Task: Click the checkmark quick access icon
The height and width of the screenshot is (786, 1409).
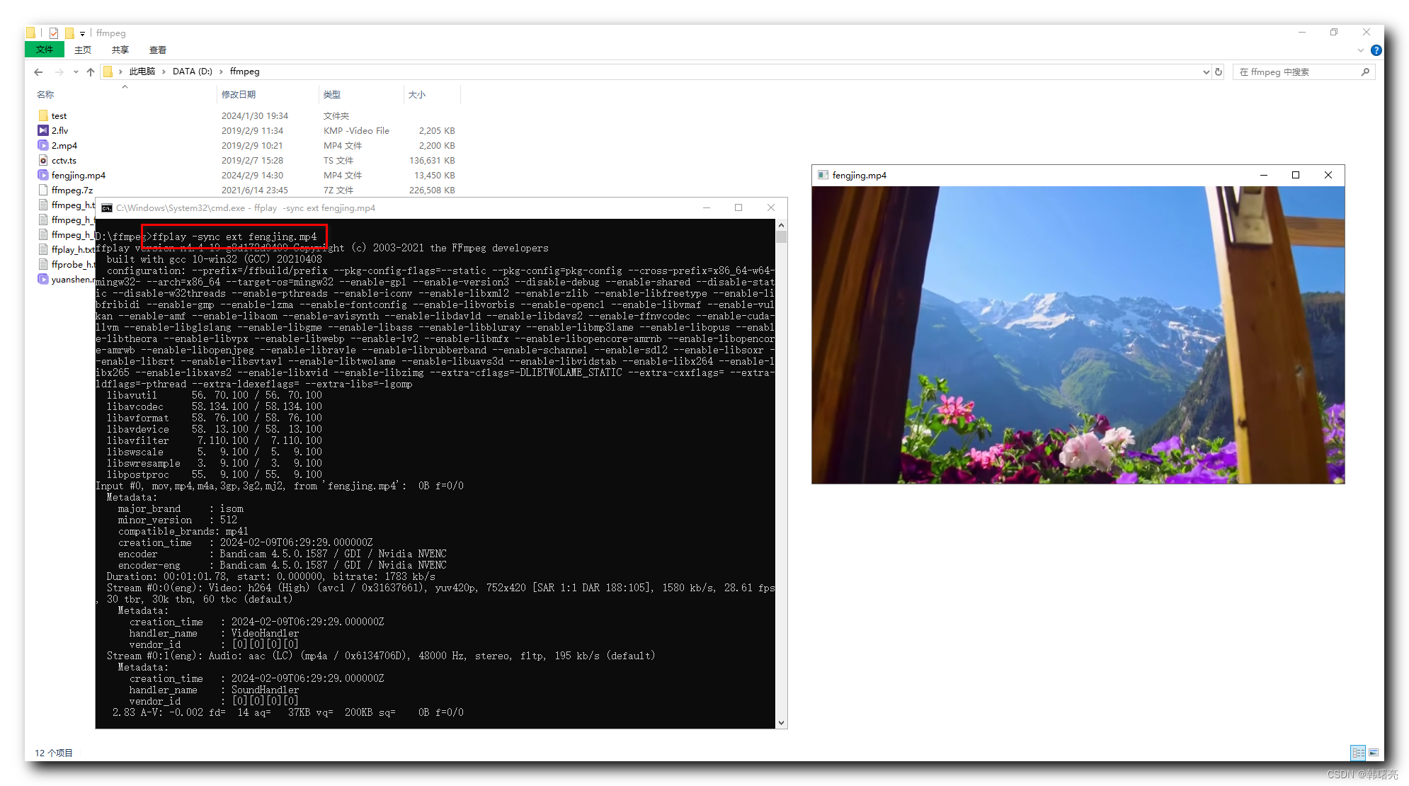Action: [52, 33]
